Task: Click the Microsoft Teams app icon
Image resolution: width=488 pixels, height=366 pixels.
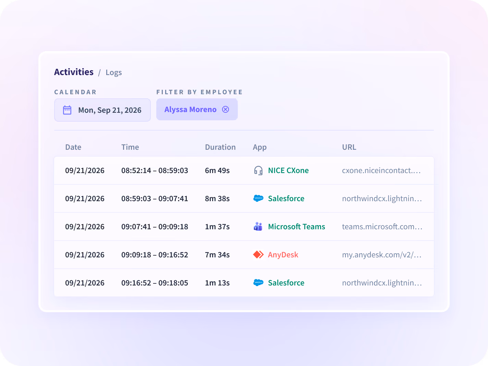Action: click(x=258, y=227)
